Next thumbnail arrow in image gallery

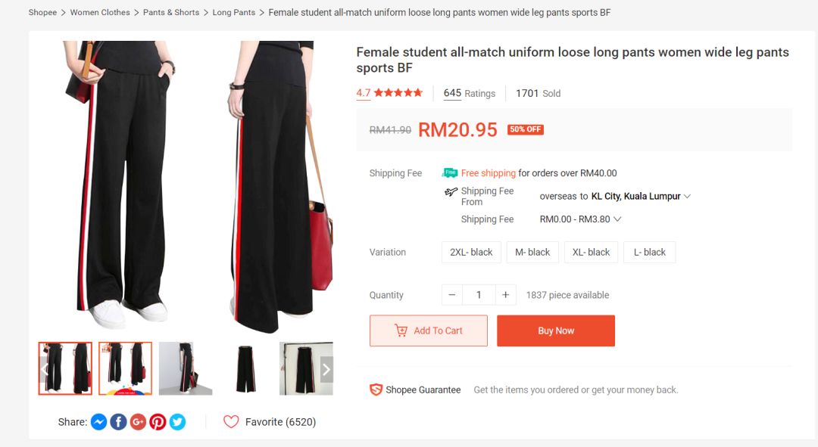326,369
